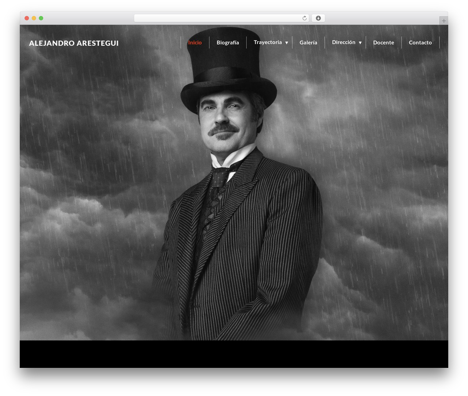Maximize the window using the green button
468x396 pixels.
[41, 18]
